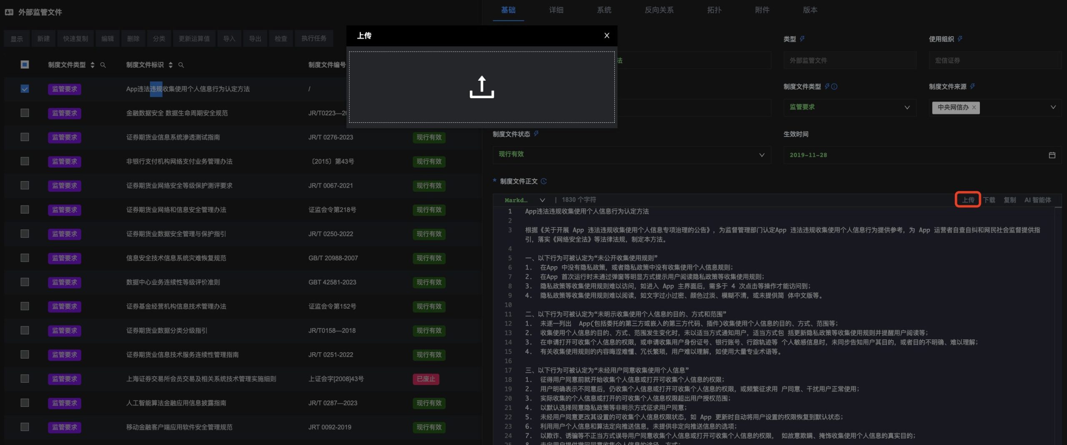Click the 更新运算值 button
This screenshot has width=1067, height=445.
[194, 39]
